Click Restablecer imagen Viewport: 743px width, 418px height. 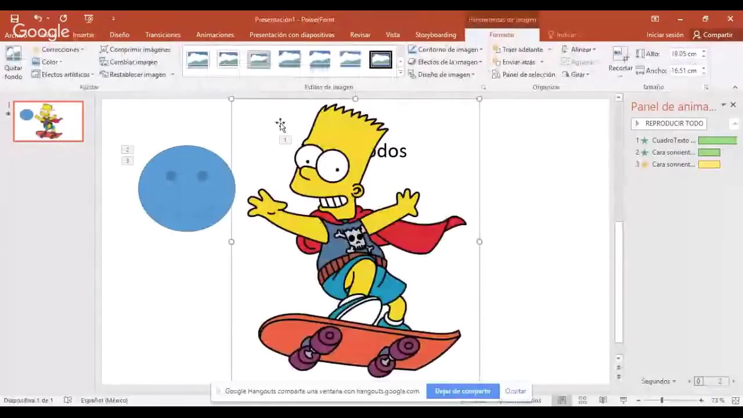tap(132, 74)
